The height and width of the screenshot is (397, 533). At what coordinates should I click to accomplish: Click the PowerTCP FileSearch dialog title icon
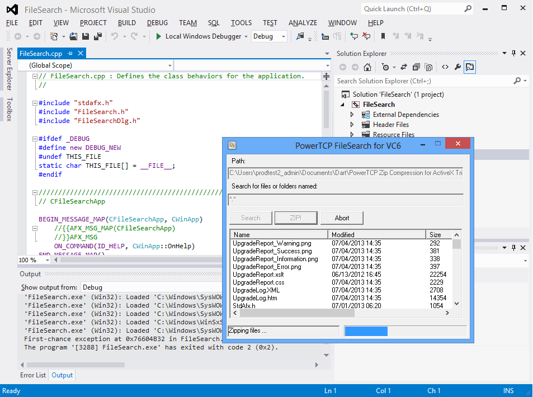(232, 145)
